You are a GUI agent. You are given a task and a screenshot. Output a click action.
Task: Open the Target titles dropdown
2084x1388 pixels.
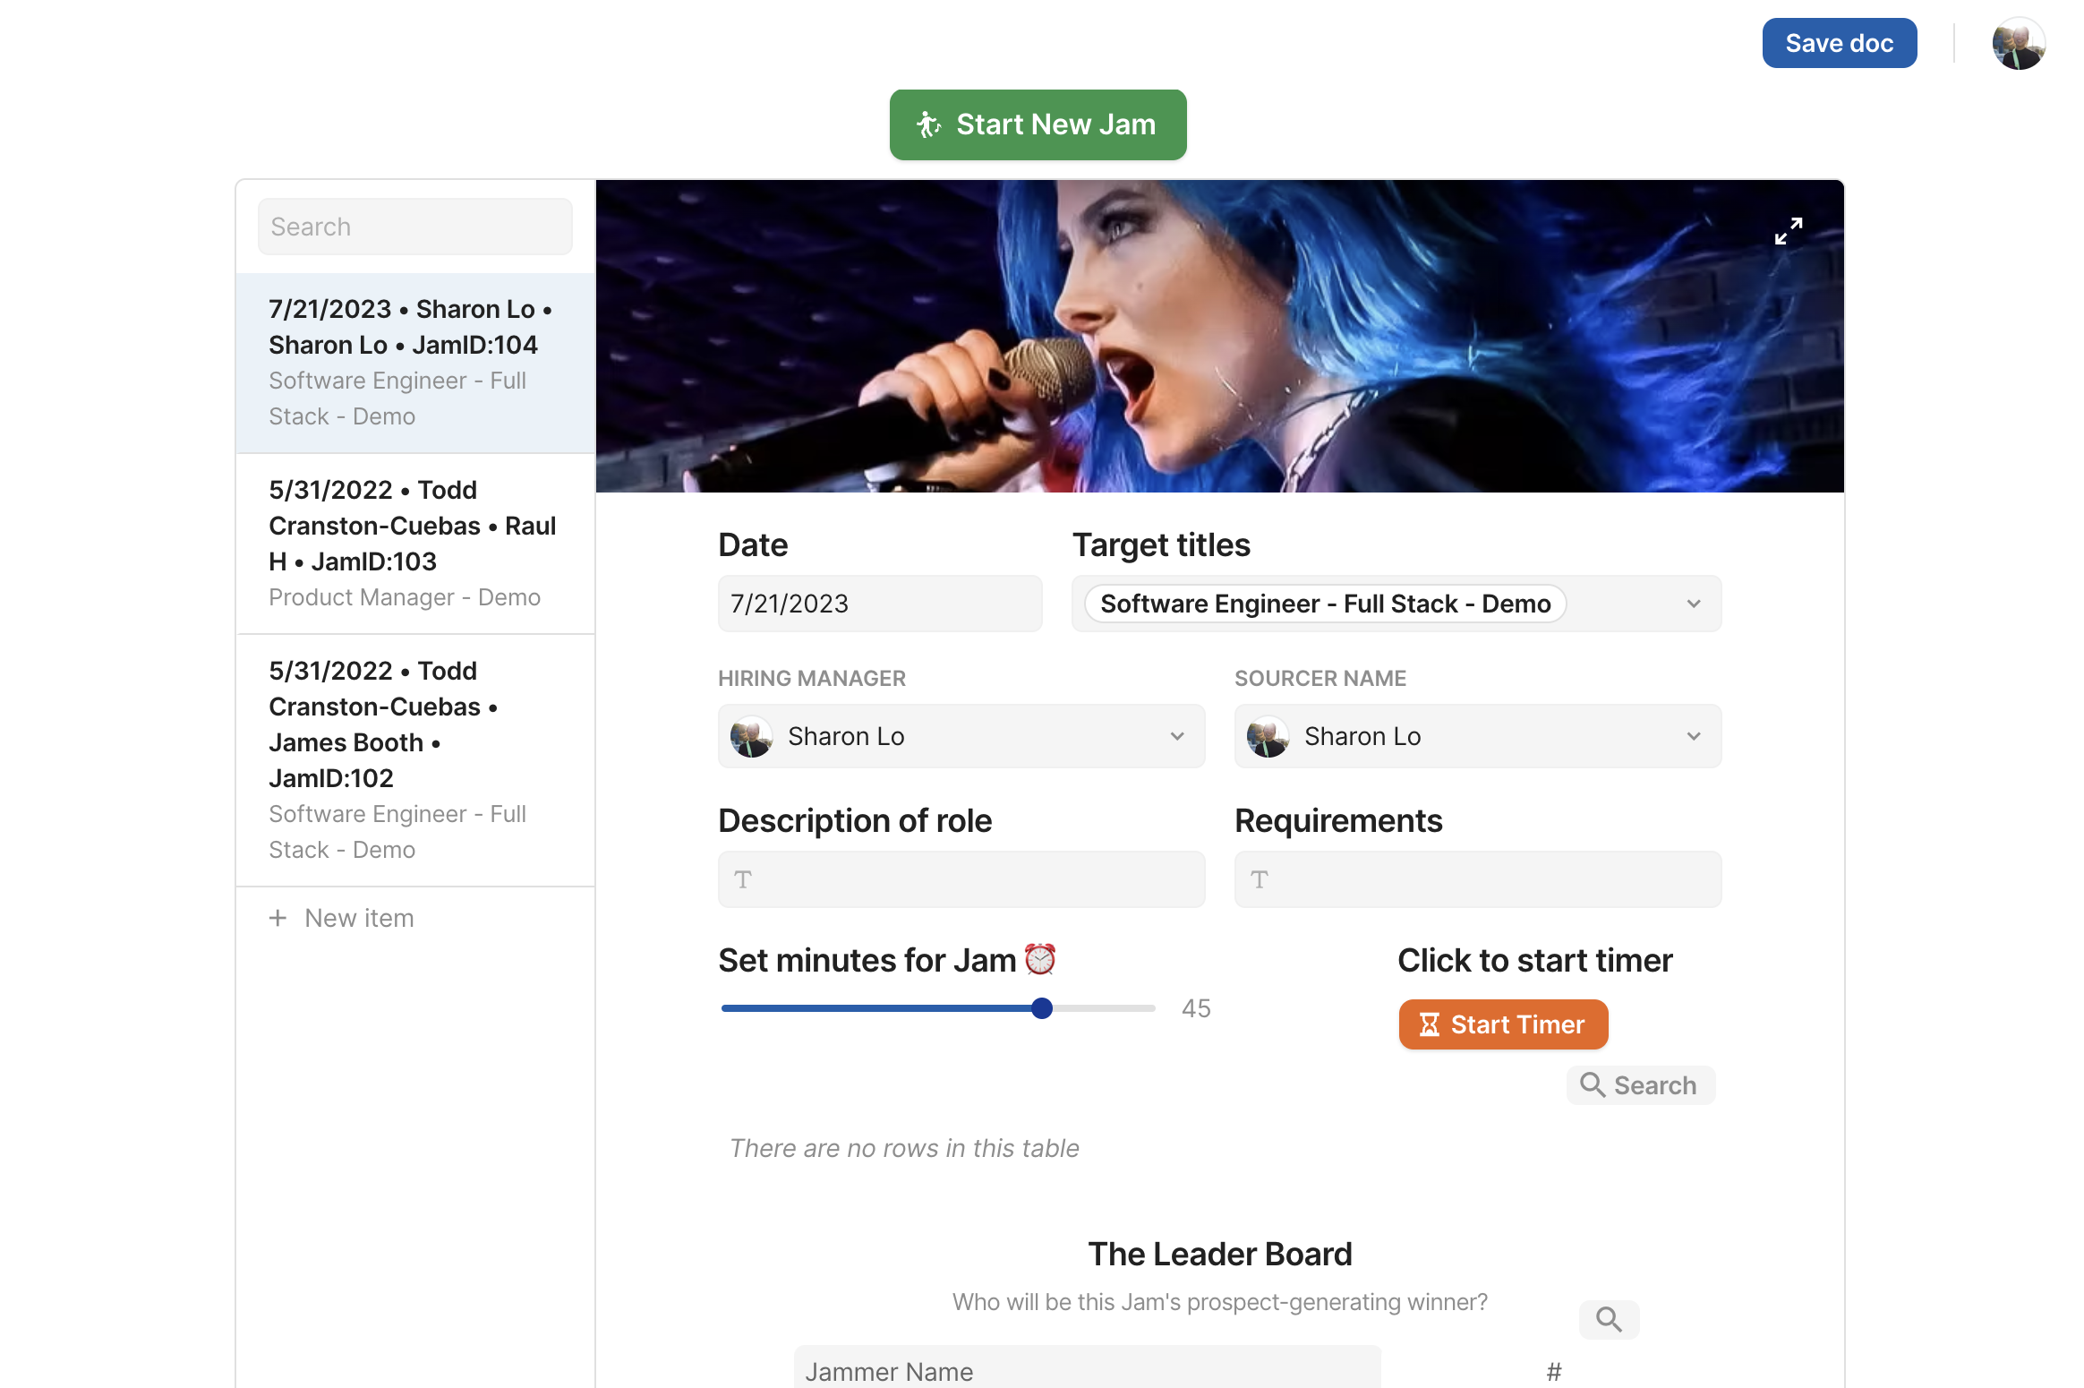[1693, 604]
